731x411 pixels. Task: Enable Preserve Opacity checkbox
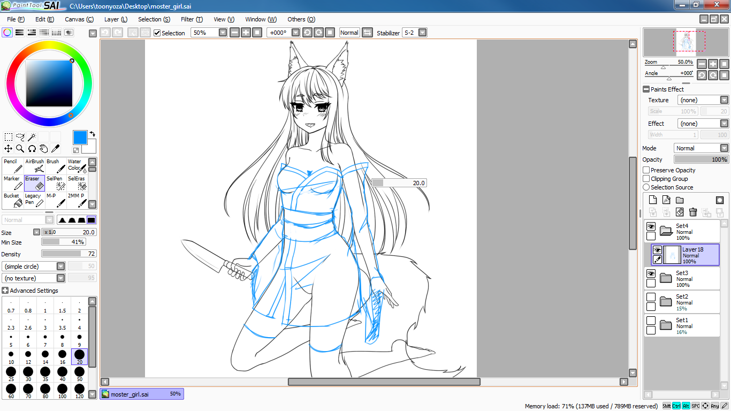646,170
